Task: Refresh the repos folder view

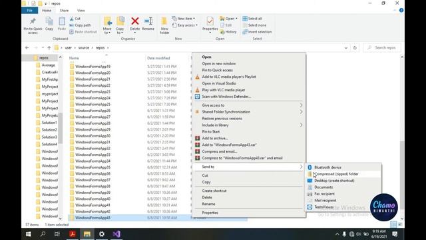Action: [355, 47]
